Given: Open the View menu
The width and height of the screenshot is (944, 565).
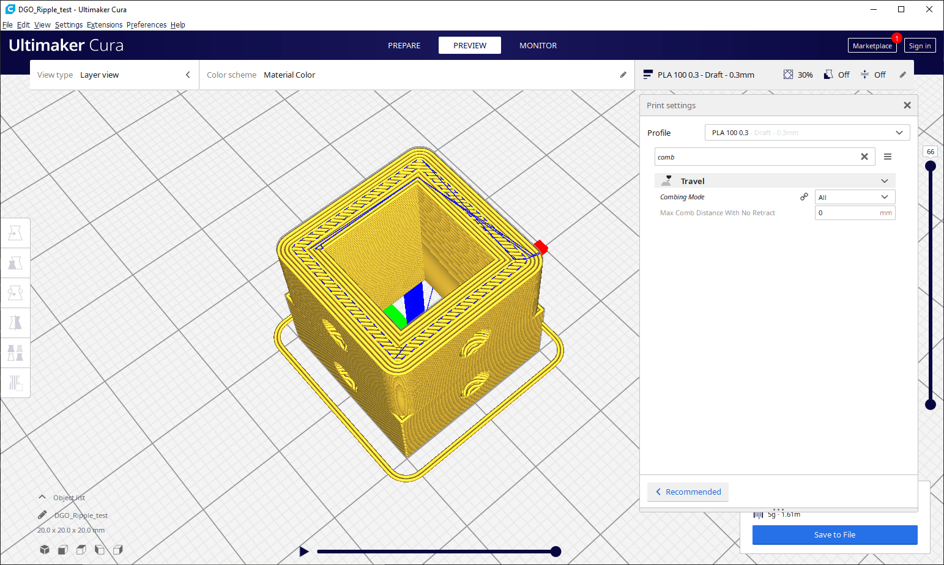Looking at the screenshot, I should pyautogui.click(x=42, y=24).
